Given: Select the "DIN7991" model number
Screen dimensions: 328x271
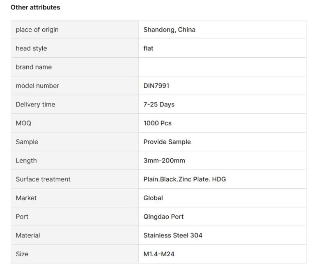Looking at the screenshot, I should (156, 86).
